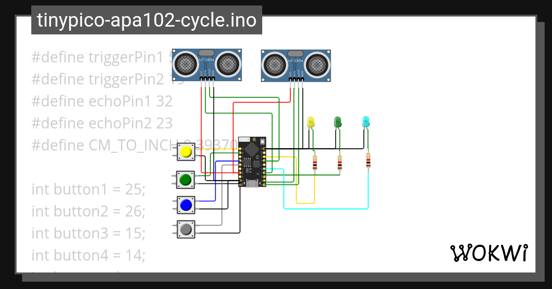The width and height of the screenshot is (552, 289).
Task: Select the cyan LED
Action: click(367, 122)
